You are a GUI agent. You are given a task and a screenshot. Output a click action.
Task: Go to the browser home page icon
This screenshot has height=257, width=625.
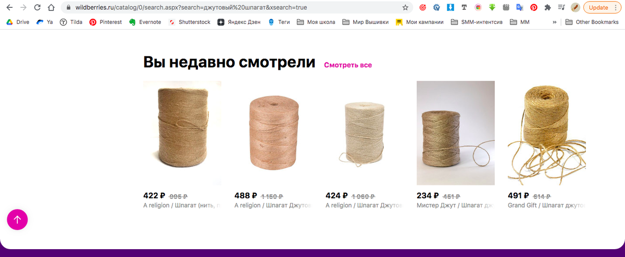click(51, 8)
